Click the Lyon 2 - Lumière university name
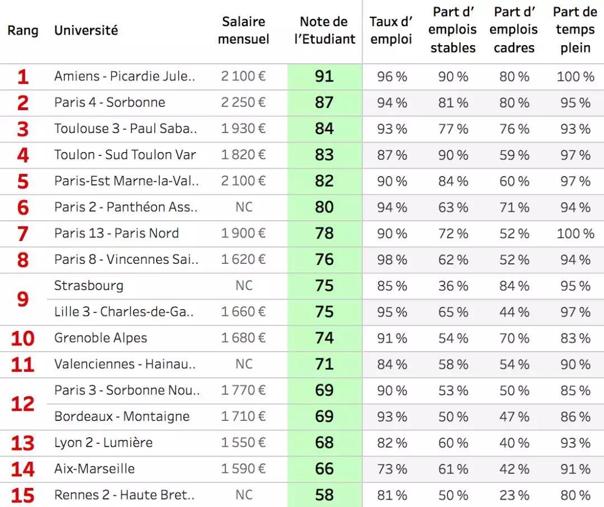Viewport: 604px width, 507px height. (x=103, y=443)
